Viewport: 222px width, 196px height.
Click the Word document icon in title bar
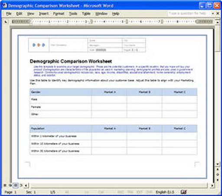(x=4, y=5)
